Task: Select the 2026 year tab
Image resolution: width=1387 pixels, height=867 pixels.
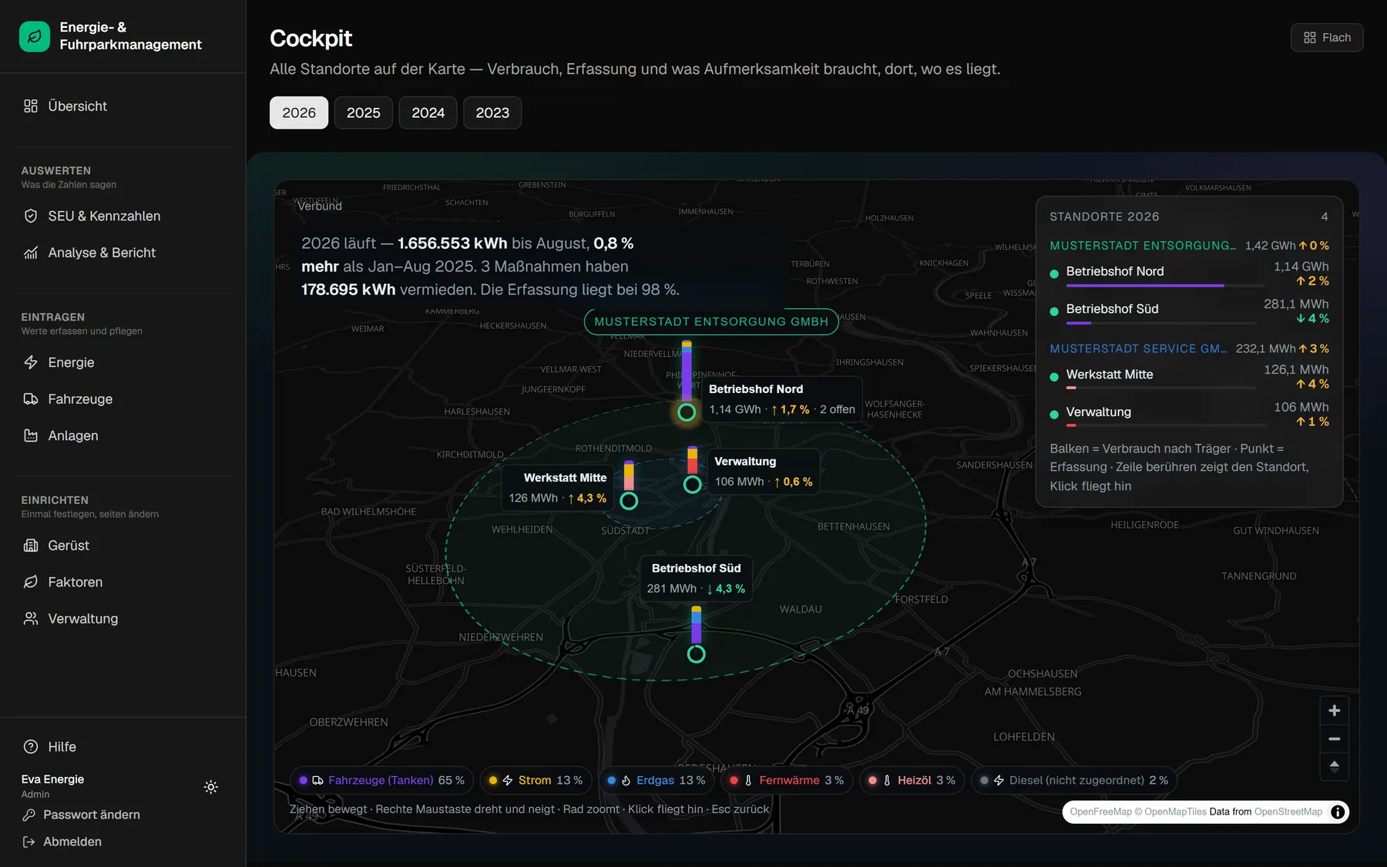Action: (x=299, y=113)
